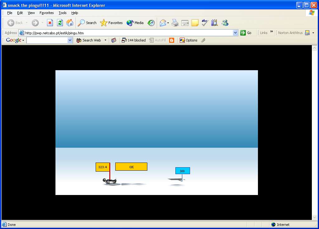Click in the Google toolbar search field
Screen dimensions: 319x229
click(47, 40)
